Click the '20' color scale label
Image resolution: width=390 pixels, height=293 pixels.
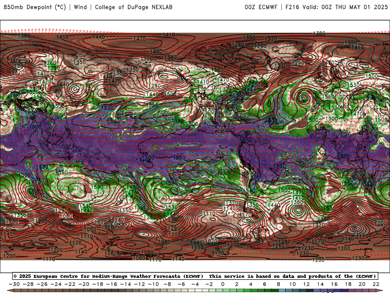tap(362, 284)
